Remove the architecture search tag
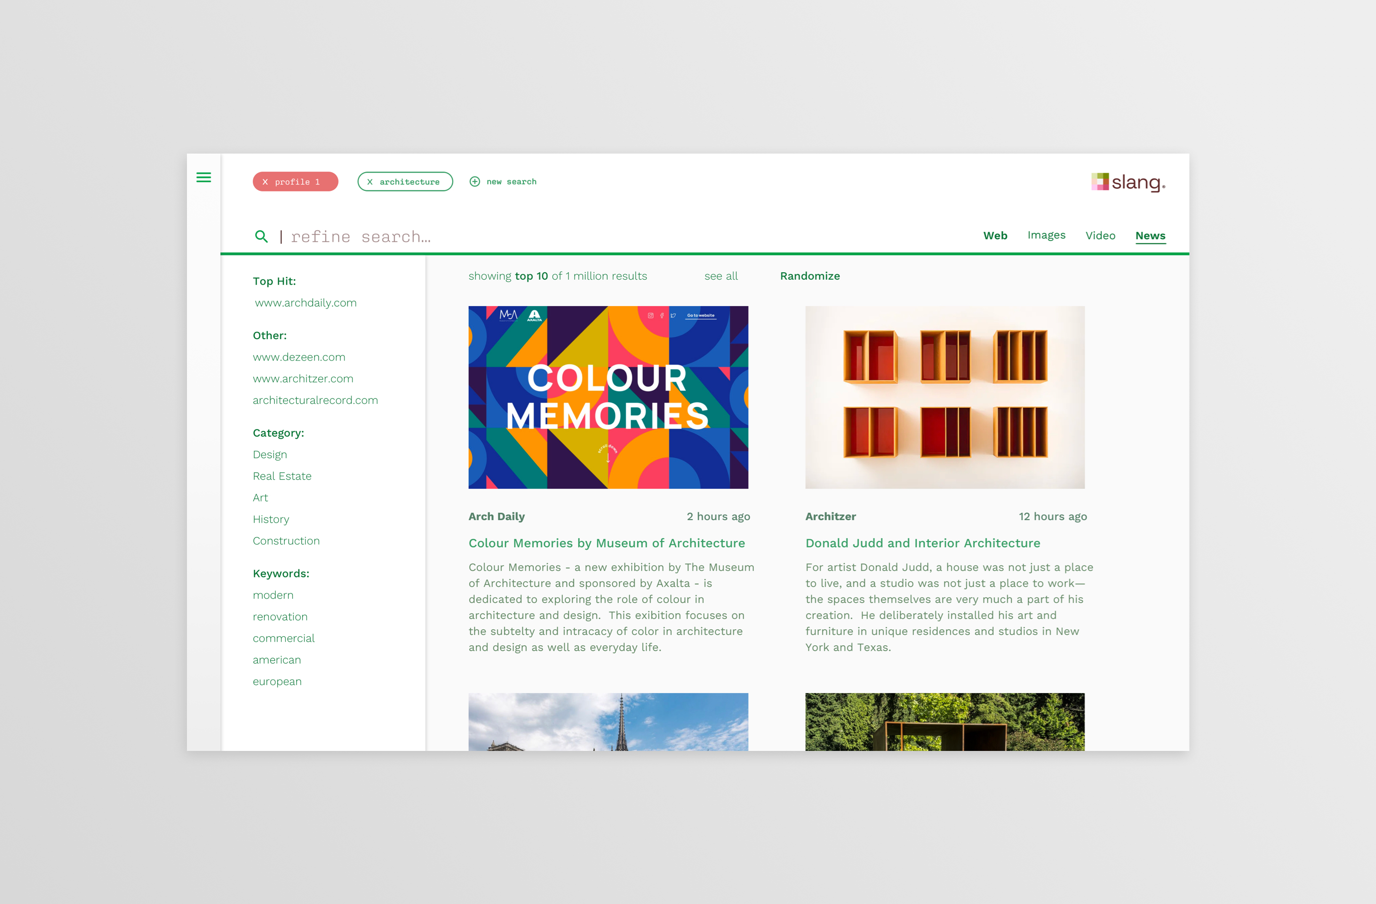The height and width of the screenshot is (904, 1376). (x=370, y=181)
